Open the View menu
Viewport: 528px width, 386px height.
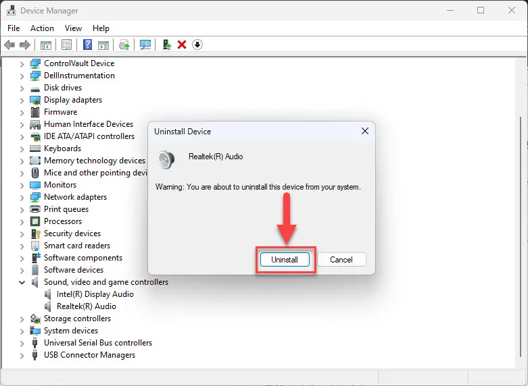click(x=73, y=28)
